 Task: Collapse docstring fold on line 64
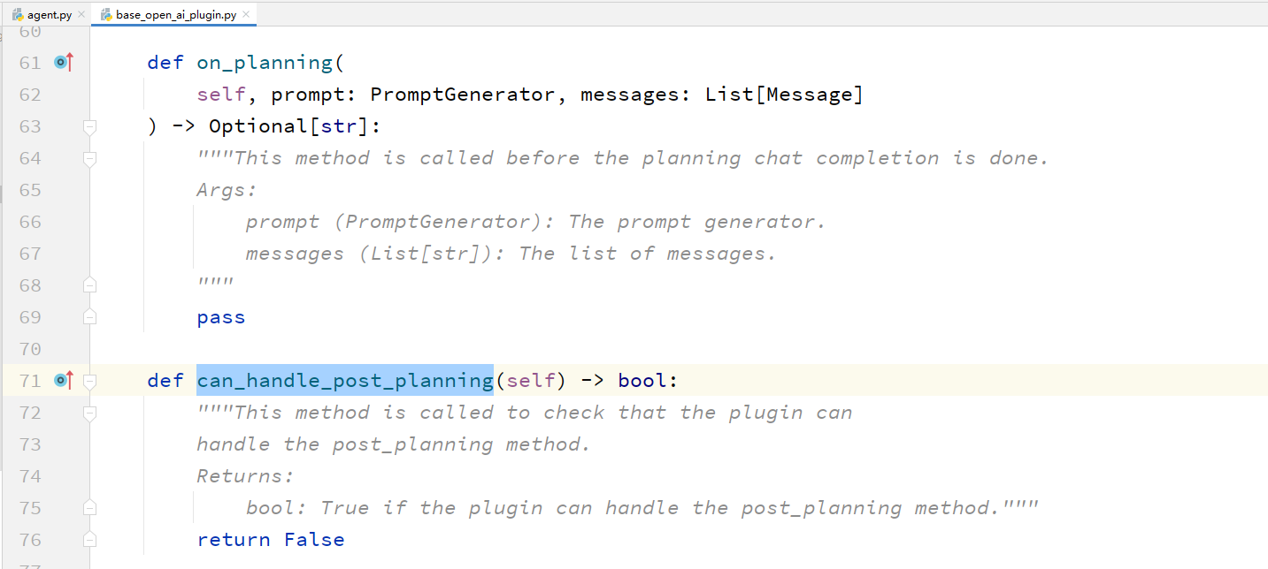point(89,158)
